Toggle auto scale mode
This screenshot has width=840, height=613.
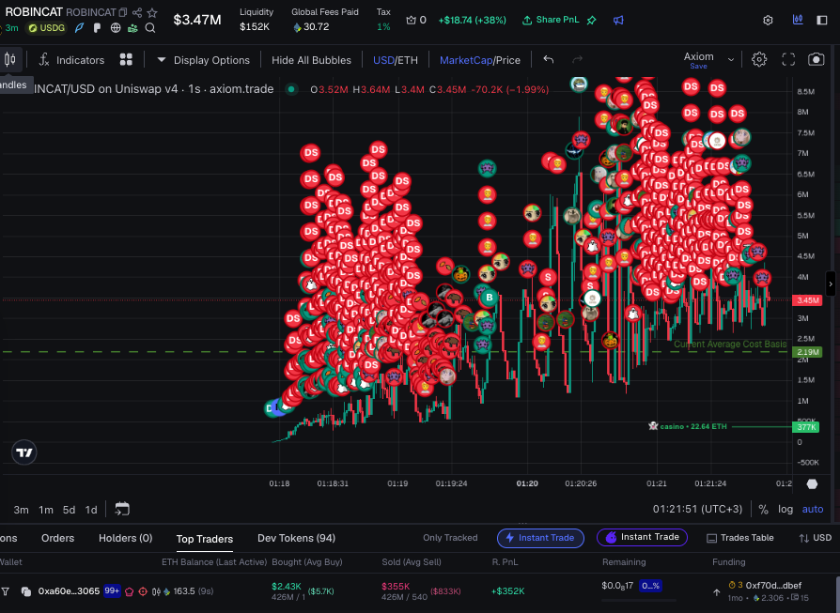point(812,509)
